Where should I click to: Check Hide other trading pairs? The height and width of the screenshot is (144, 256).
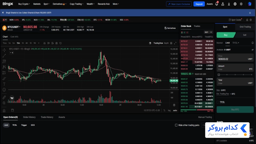pyautogui.click(x=176, y=125)
